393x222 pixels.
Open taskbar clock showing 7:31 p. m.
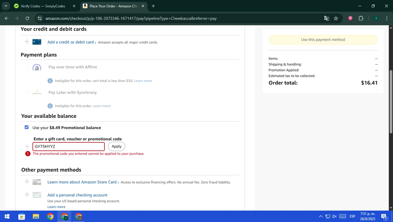tap(368, 216)
